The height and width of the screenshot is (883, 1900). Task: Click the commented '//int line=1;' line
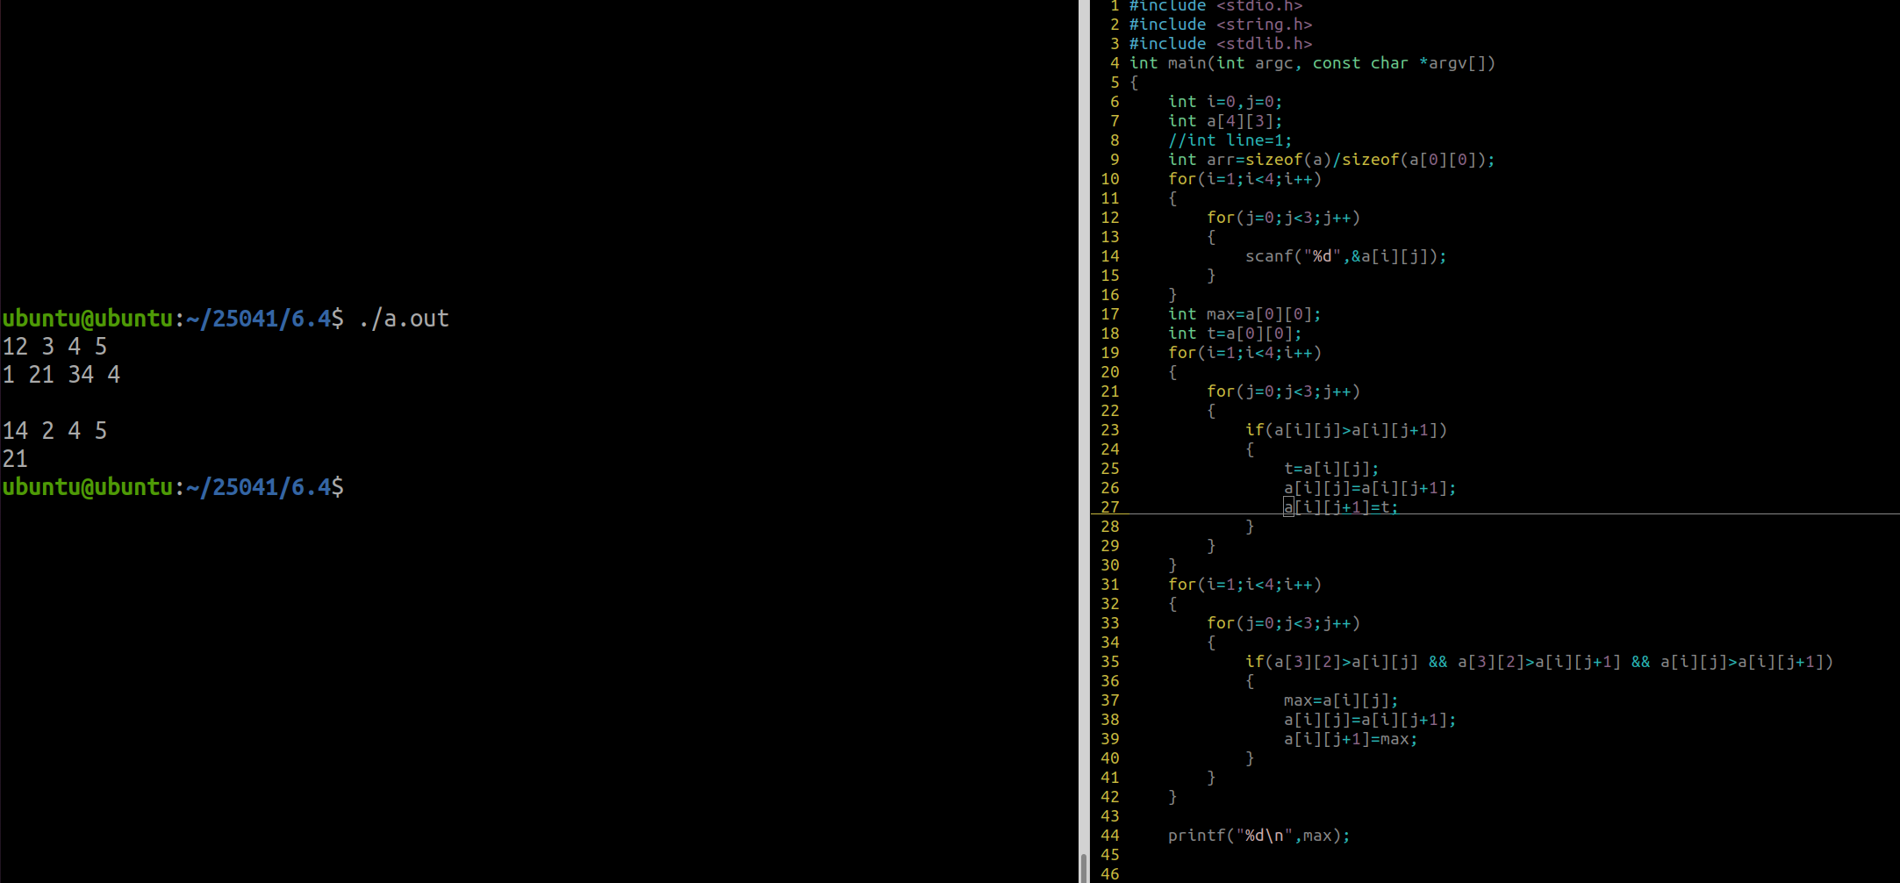coord(1230,140)
